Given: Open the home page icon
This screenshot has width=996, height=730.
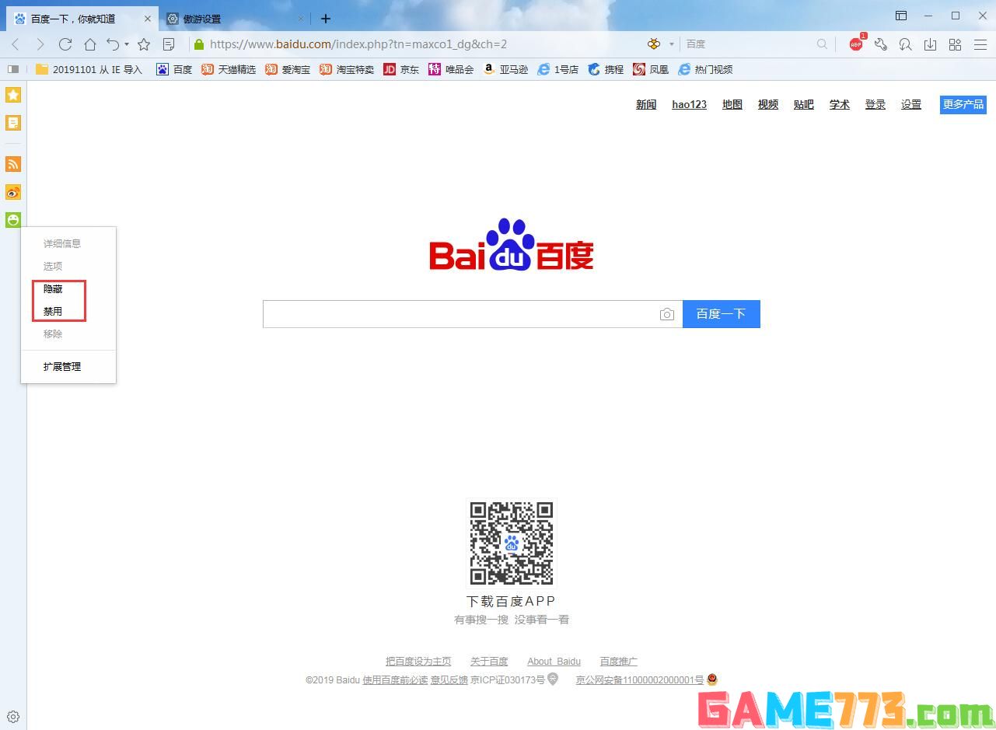Looking at the screenshot, I should click(90, 44).
